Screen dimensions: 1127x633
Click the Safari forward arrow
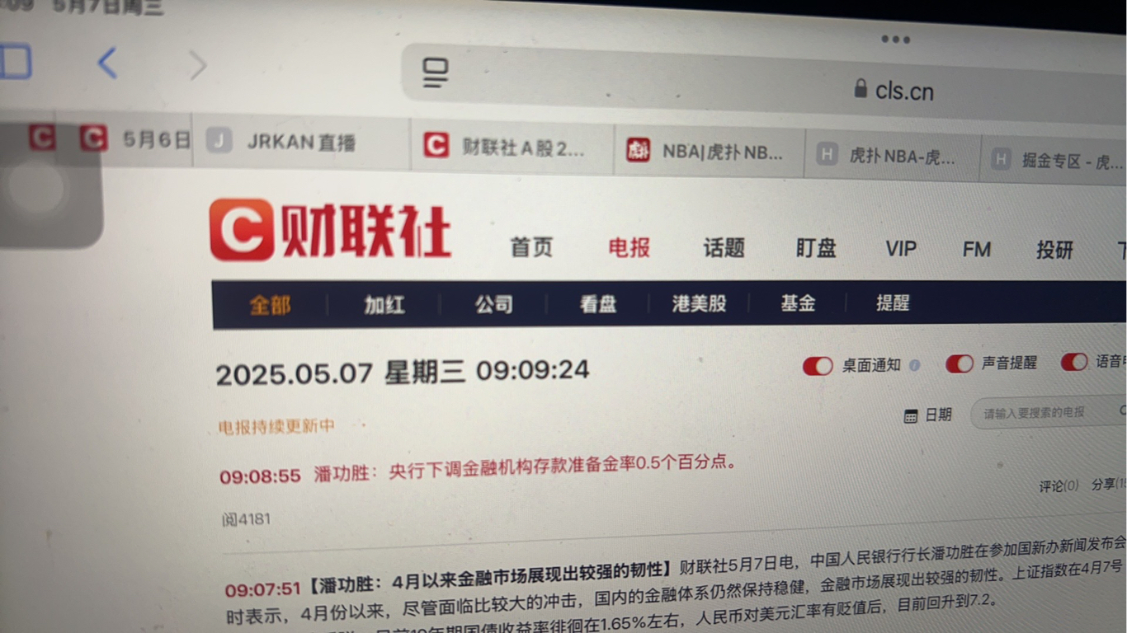pos(197,64)
